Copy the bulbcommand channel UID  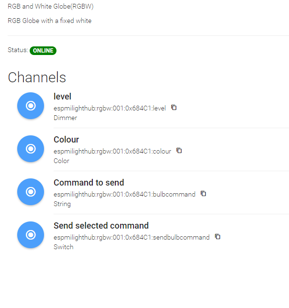(203, 194)
